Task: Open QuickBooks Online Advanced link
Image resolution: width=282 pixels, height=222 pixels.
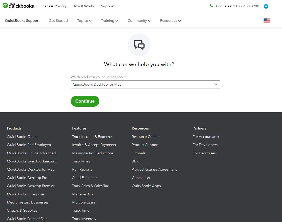Action: pos(31,153)
